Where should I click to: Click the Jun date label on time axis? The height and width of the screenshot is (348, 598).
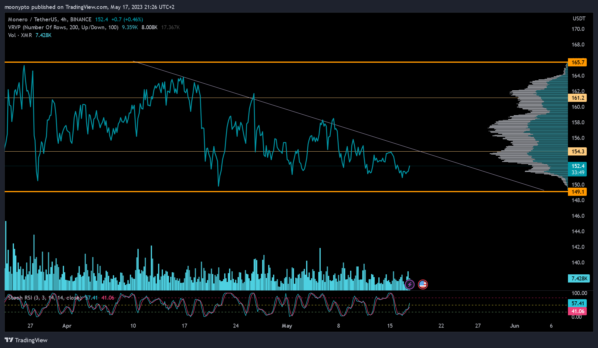(x=515, y=326)
